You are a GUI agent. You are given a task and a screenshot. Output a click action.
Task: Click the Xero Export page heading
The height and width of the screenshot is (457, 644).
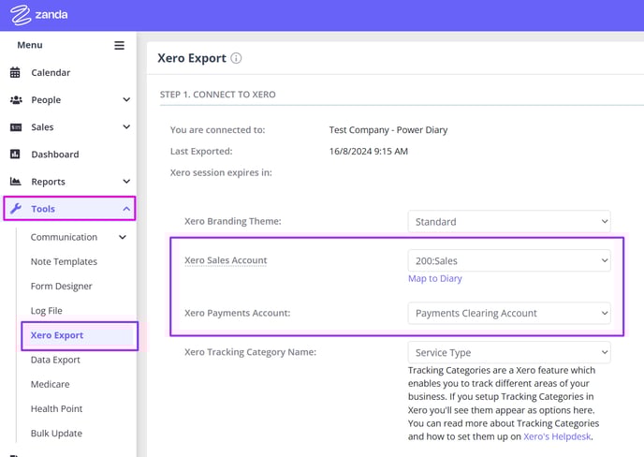click(192, 58)
